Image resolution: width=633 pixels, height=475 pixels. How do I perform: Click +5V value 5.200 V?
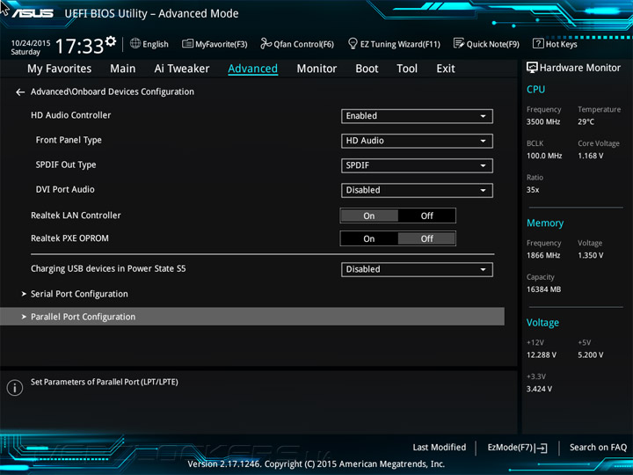point(591,355)
